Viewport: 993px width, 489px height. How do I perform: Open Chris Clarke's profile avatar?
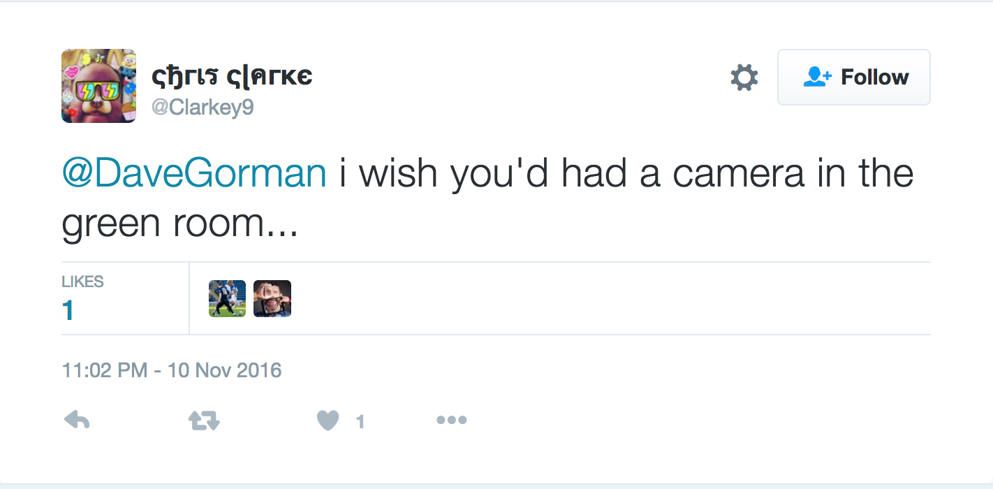tap(98, 86)
